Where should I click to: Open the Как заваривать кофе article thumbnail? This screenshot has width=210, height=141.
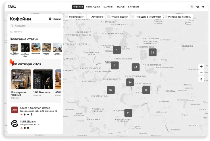(25, 48)
